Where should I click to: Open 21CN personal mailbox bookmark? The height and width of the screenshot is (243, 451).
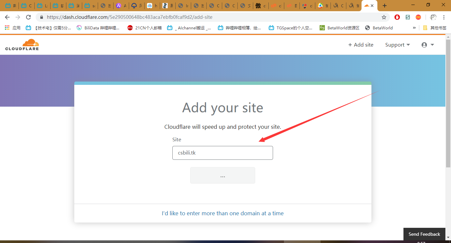[145, 28]
